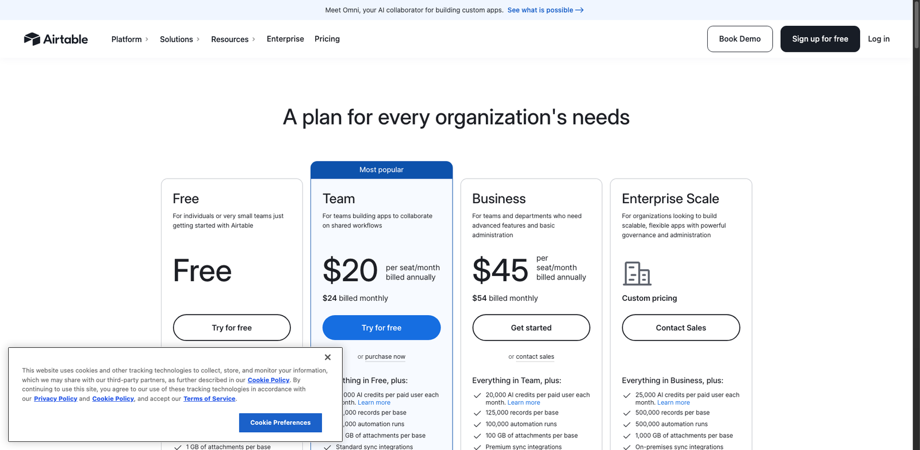920x450 pixels.
Task: Click the Book Demo button
Action: coord(739,39)
